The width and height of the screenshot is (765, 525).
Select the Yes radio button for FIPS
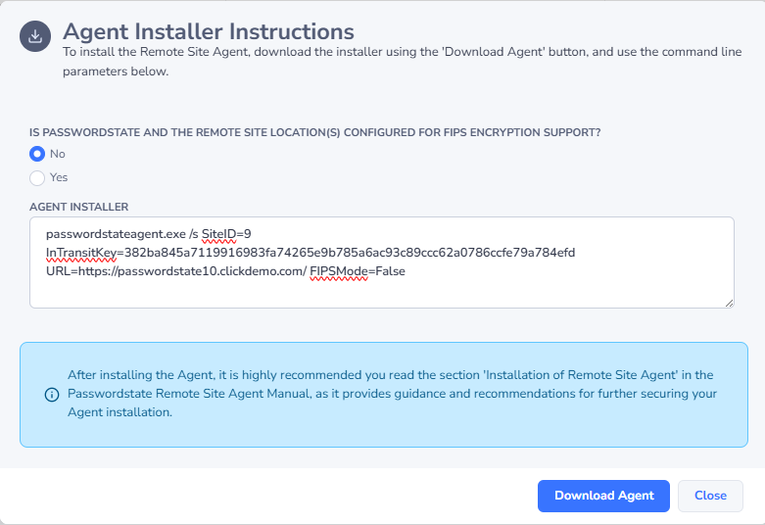[37, 178]
